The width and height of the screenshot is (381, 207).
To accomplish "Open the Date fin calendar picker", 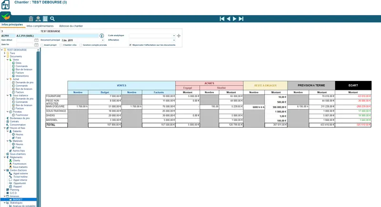I will [x=36, y=45].
